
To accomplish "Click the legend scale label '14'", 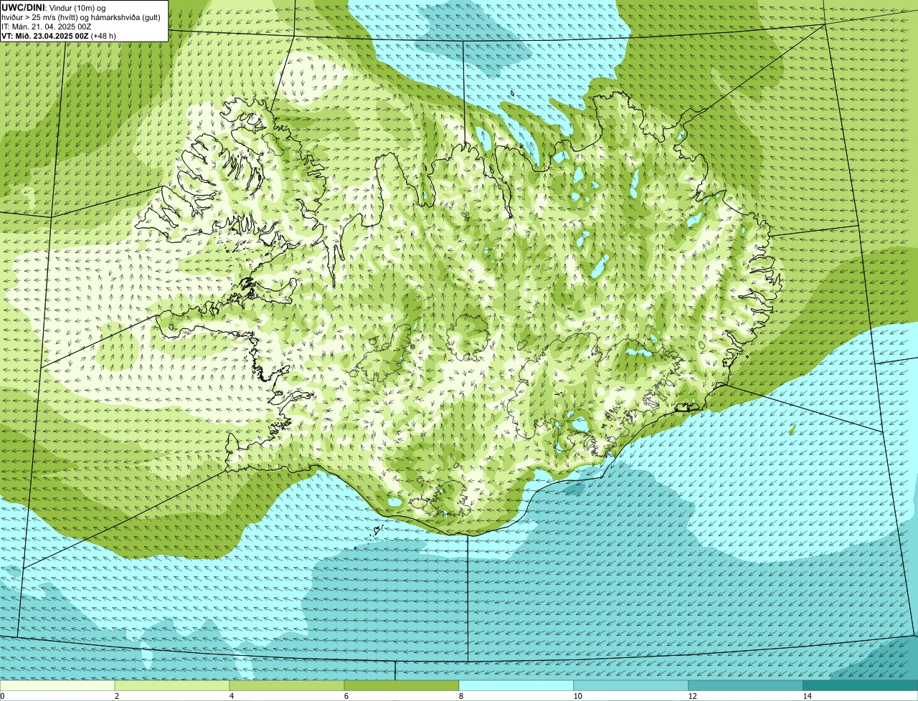I will [x=807, y=696].
